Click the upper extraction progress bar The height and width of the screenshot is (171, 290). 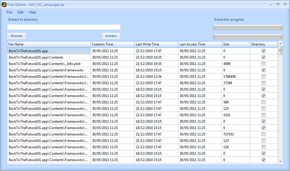pyautogui.click(x=248, y=27)
